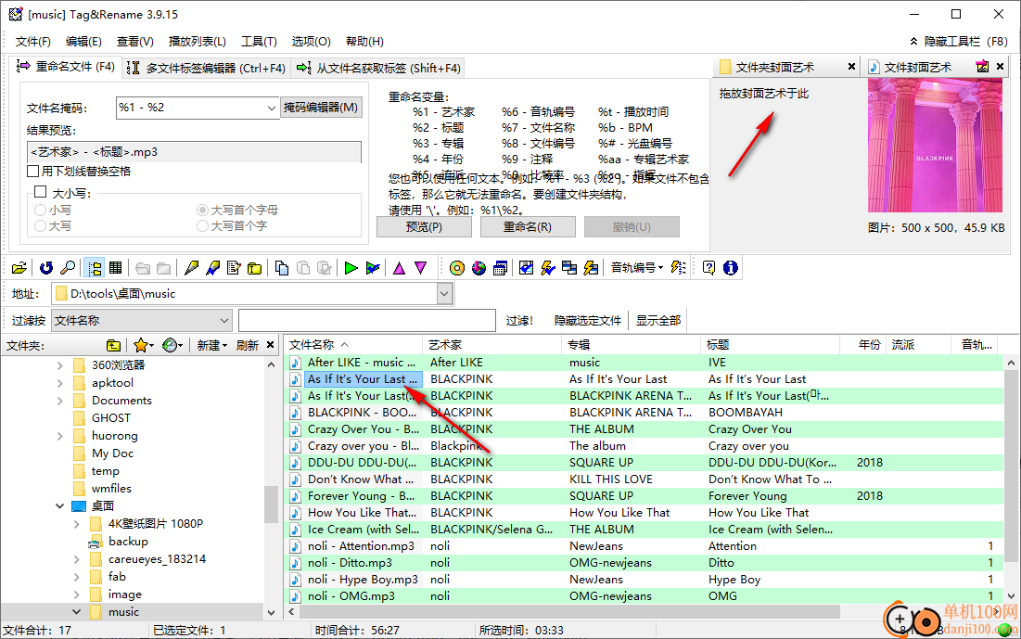The height and width of the screenshot is (639, 1021).
Task: Click picture icon on 文件封面艺术 tab
Action: (x=982, y=67)
